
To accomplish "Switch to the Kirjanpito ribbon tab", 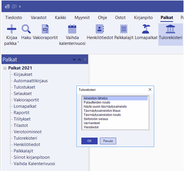I will click(143, 18).
